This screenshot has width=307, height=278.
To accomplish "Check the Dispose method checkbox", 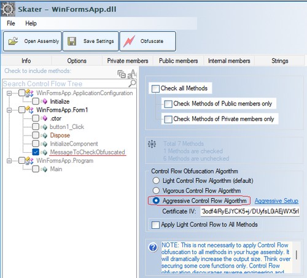I will [x=36, y=135].
